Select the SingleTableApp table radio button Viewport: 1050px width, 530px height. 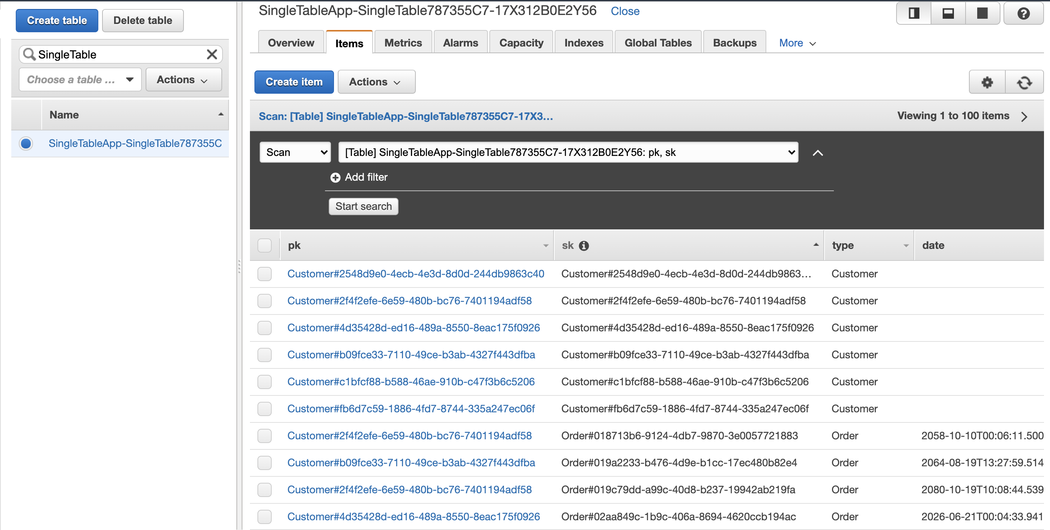click(x=26, y=143)
